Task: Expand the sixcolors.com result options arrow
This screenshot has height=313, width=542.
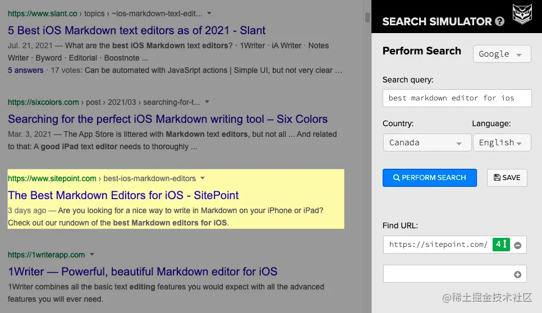Action: tap(207, 102)
